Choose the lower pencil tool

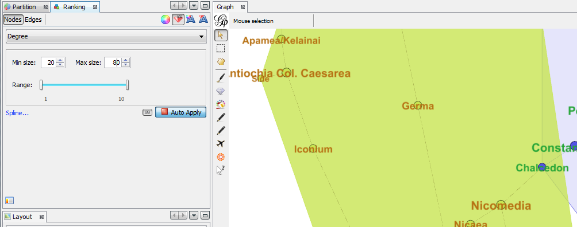pyautogui.click(x=221, y=131)
